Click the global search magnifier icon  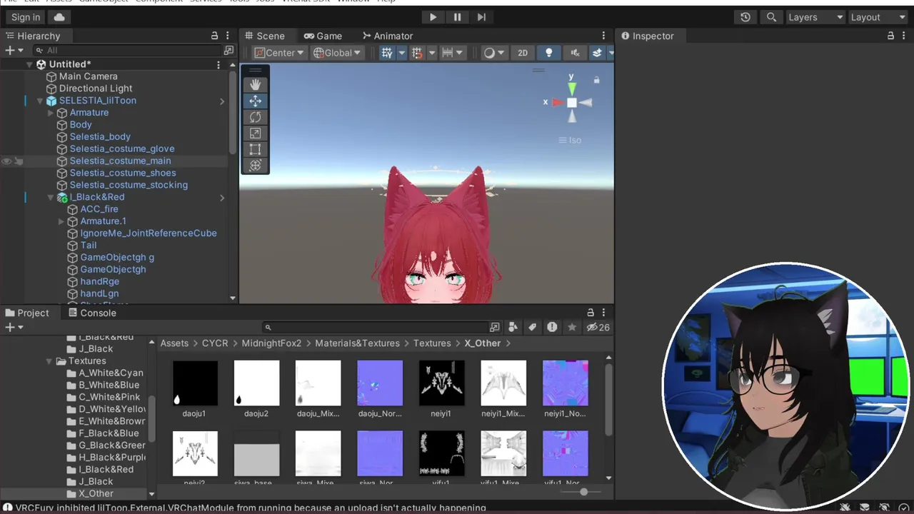pyautogui.click(x=771, y=17)
